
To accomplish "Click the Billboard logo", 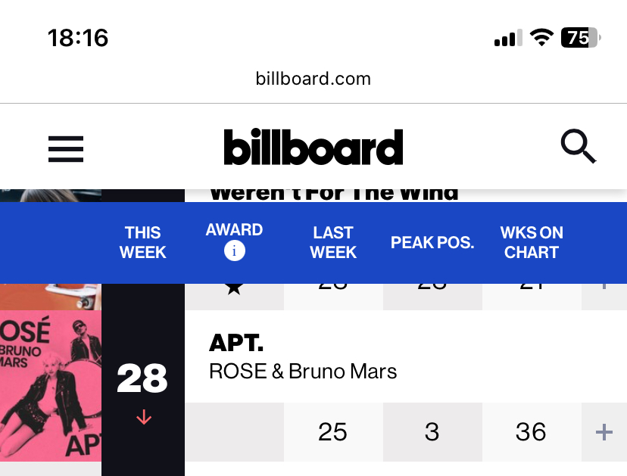I will 313,147.
